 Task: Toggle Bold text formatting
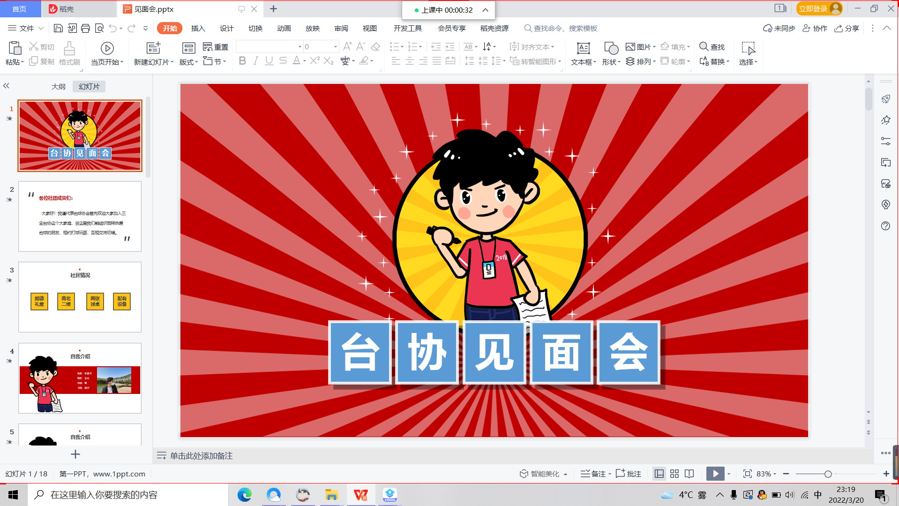pyautogui.click(x=242, y=61)
